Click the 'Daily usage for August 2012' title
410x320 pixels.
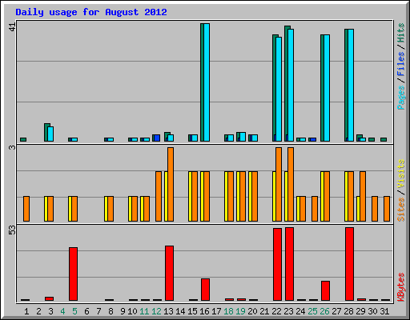coord(91,12)
